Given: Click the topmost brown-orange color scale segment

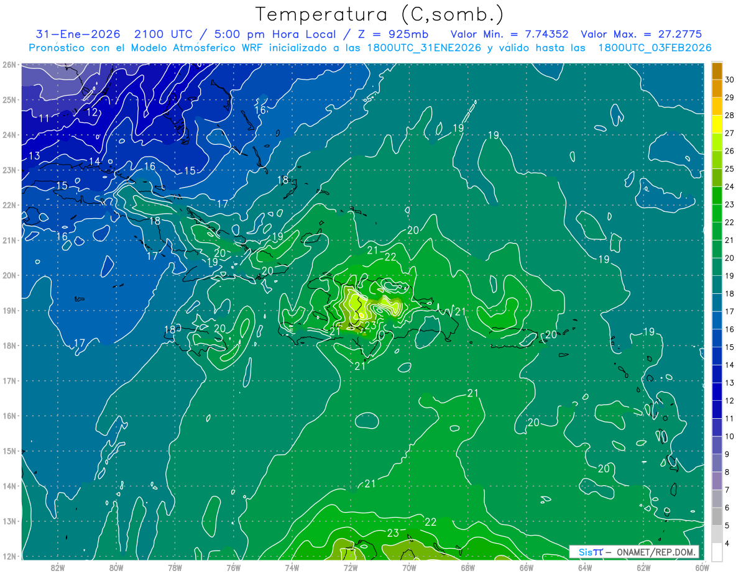Looking at the screenshot, I should click(717, 71).
